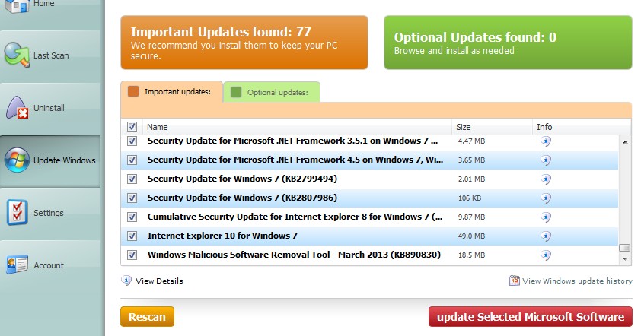Uncheck Internet Explorer 10 for Windows 7

coord(132,236)
